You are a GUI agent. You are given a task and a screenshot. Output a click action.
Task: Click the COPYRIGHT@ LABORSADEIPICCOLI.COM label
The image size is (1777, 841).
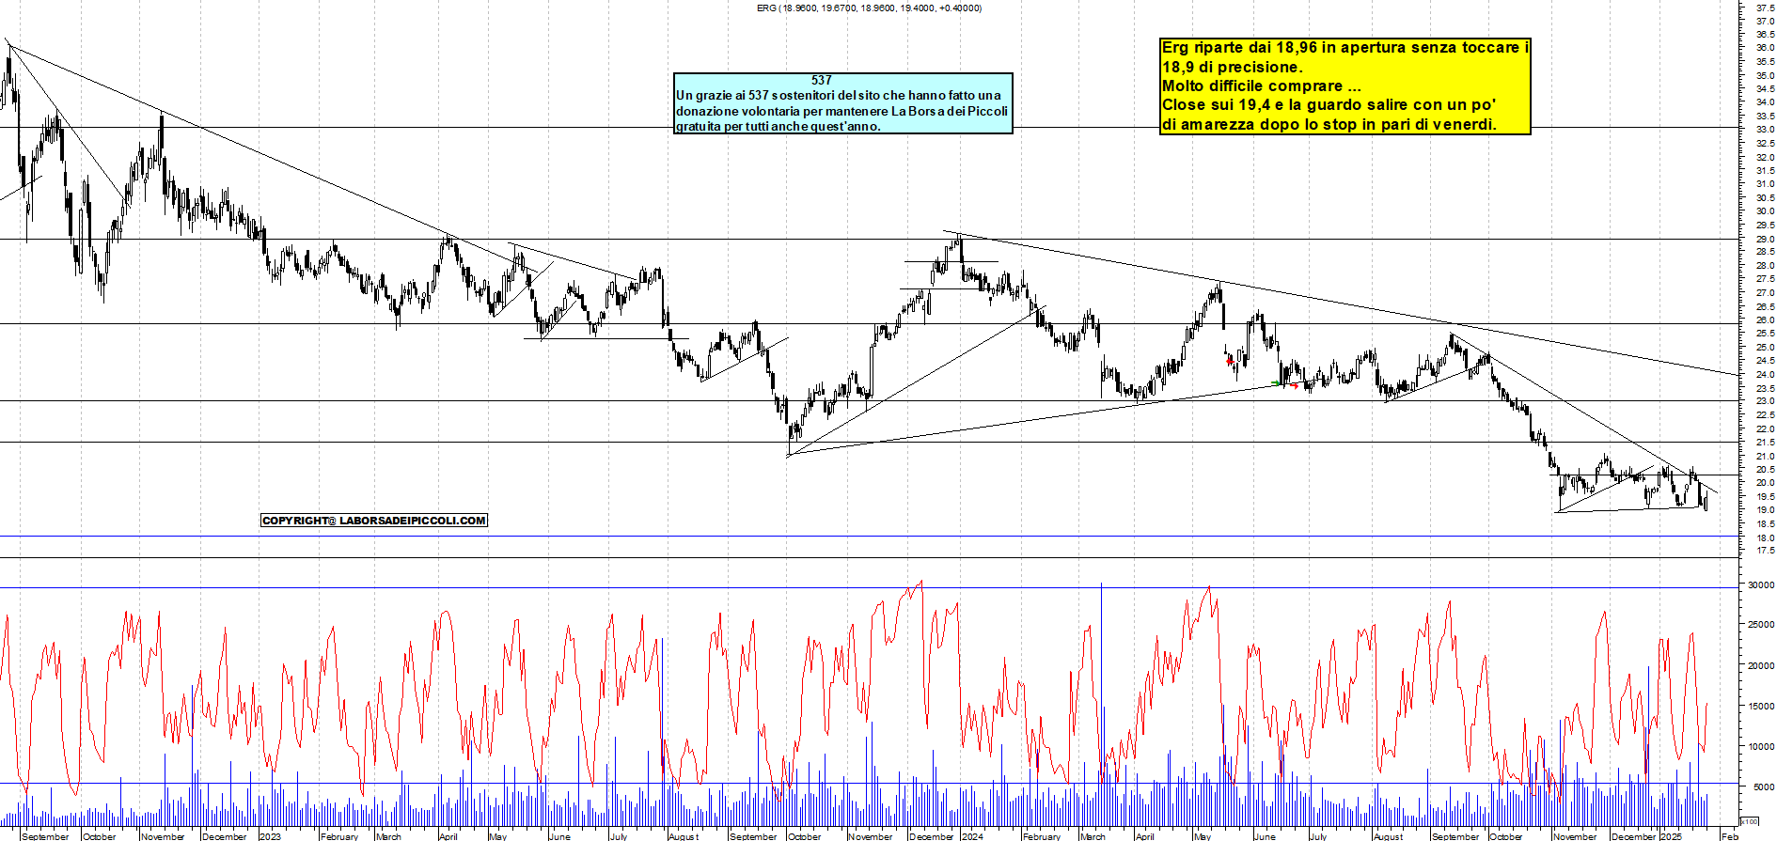374,521
